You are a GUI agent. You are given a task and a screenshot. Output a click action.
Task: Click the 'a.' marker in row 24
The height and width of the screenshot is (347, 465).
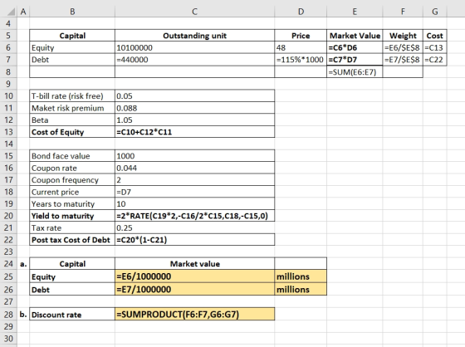pyautogui.click(x=23, y=264)
